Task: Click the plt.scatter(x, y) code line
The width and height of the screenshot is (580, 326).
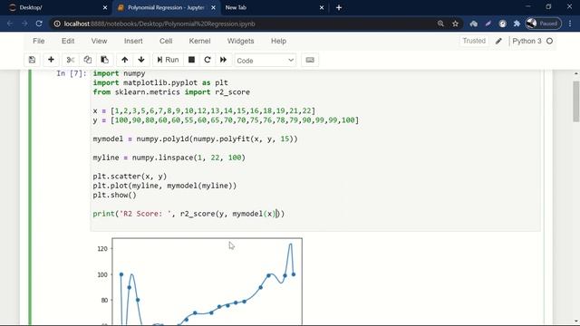Action: coord(130,177)
